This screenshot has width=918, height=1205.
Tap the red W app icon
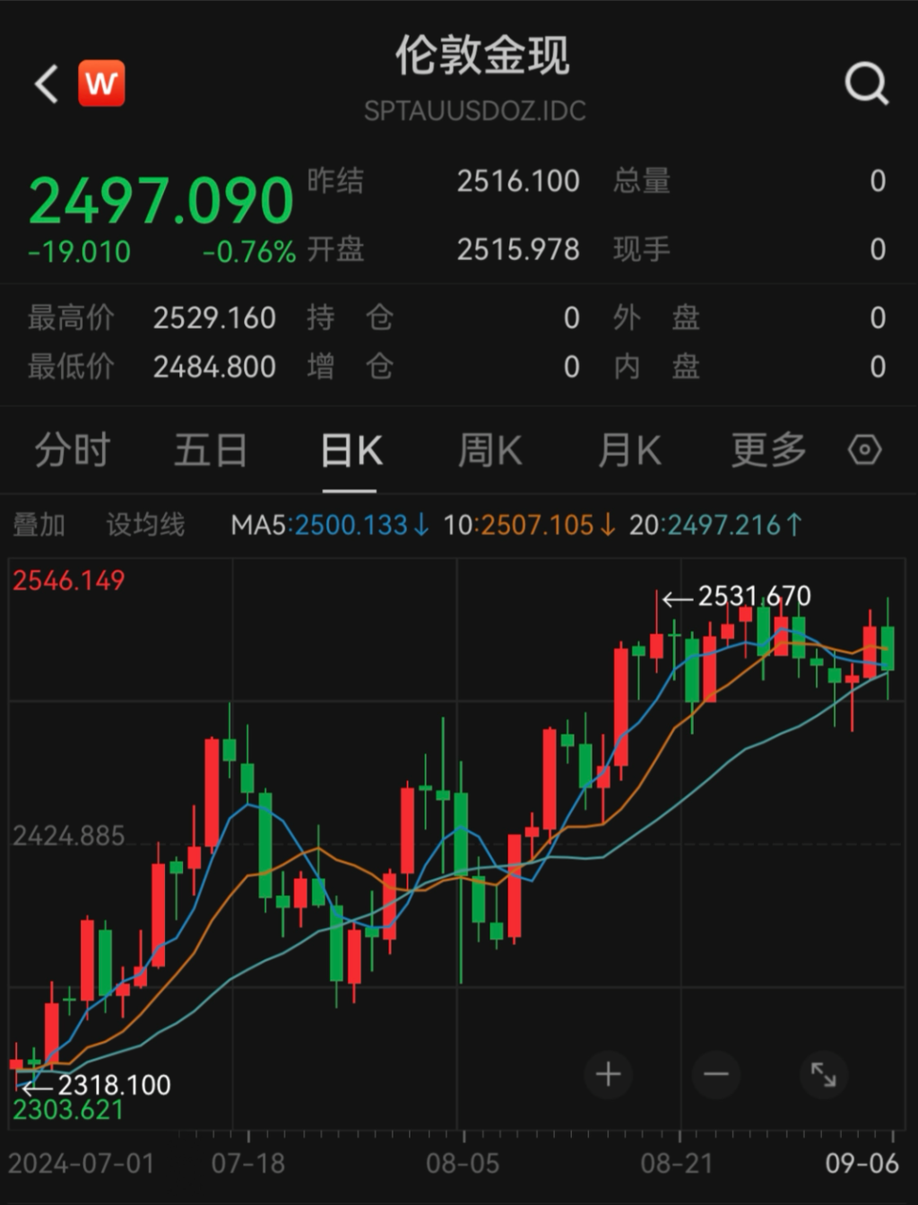(x=101, y=84)
